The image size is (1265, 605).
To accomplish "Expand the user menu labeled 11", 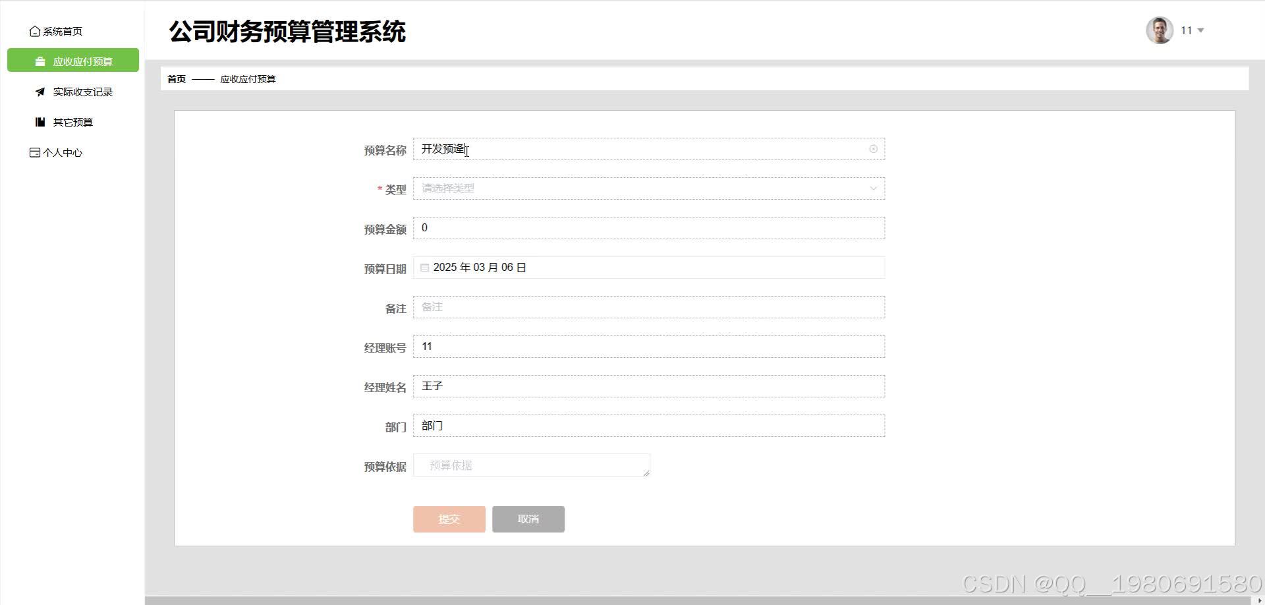I will tap(1191, 30).
